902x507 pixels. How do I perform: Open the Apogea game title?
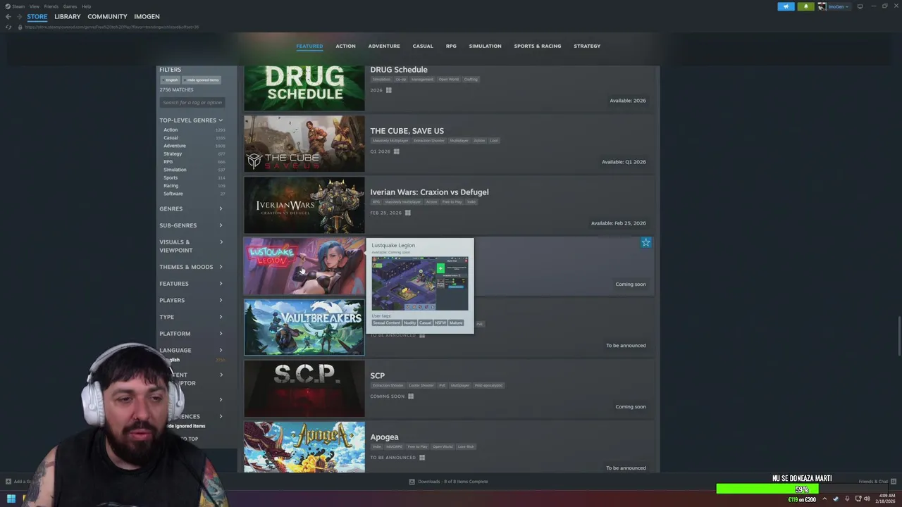[x=384, y=437]
